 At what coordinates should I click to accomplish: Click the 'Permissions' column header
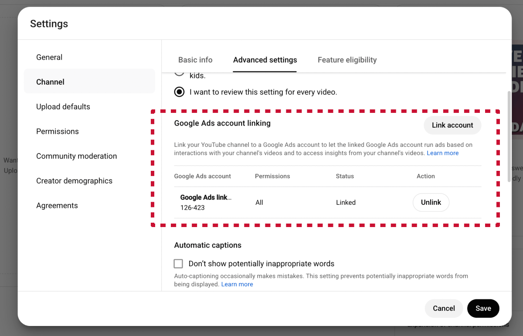click(x=272, y=176)
